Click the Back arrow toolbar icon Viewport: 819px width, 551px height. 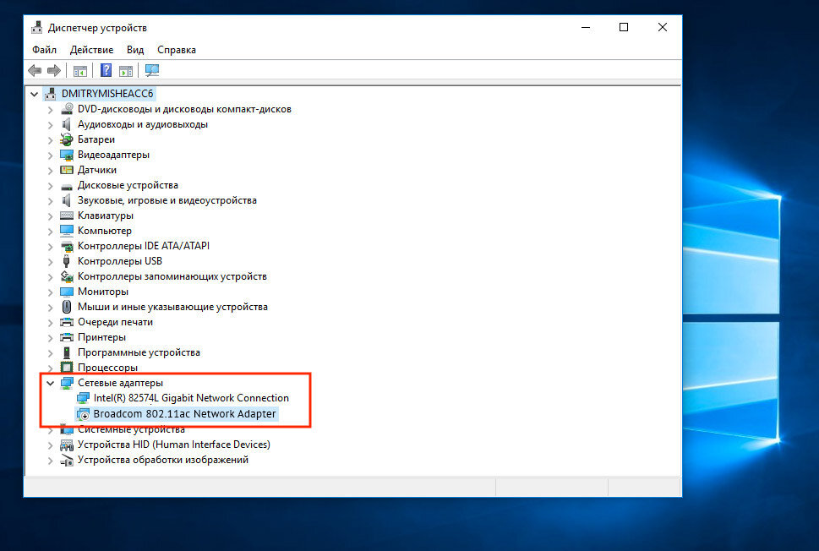pos(35,70)
